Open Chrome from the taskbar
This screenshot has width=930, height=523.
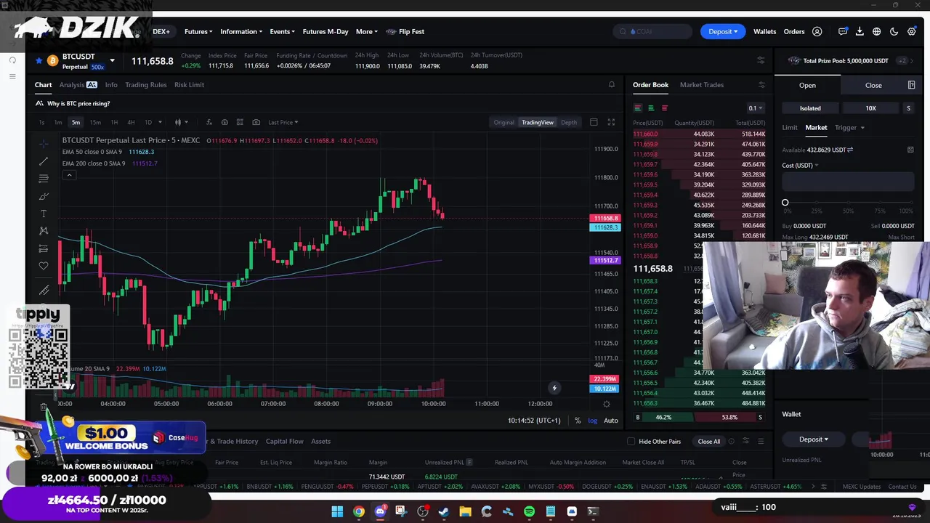[x=359, y=511]
